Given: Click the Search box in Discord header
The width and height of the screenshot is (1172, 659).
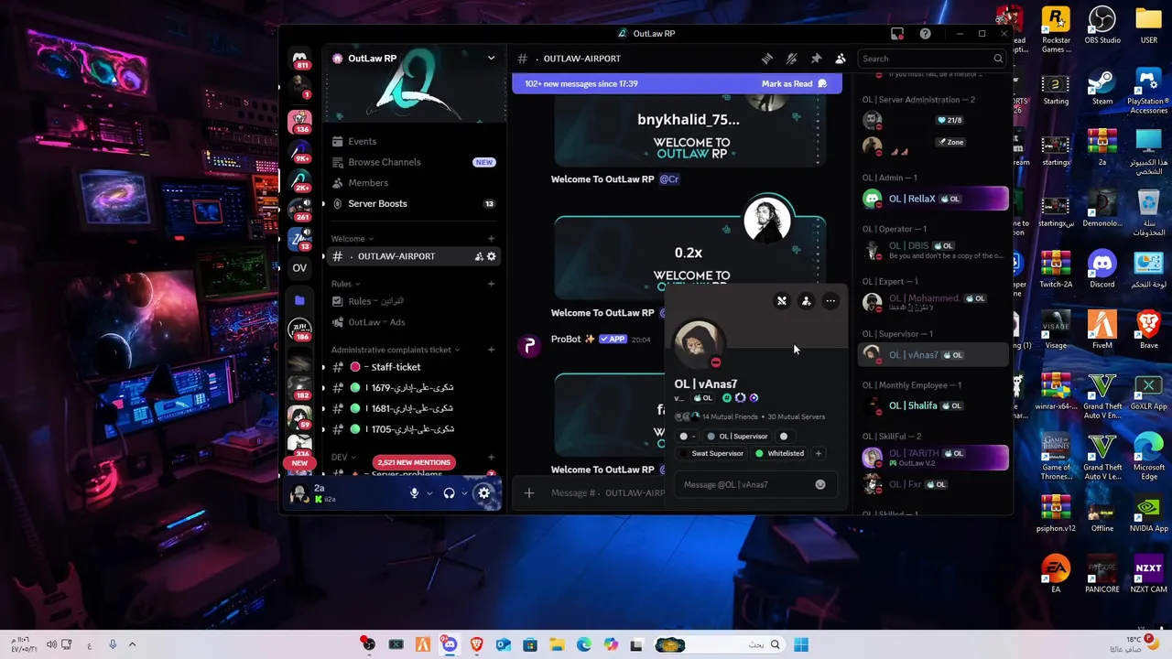Looking at the screenshot, I should [x=931, y=59].
